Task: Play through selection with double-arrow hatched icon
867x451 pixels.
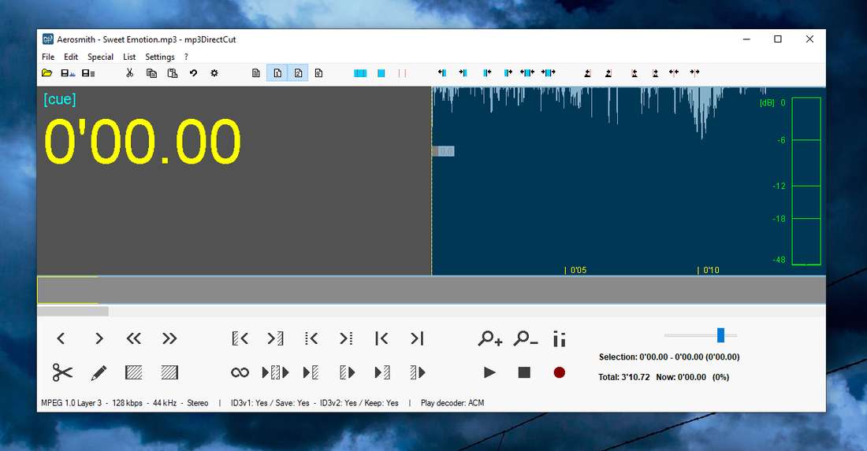Action: 275,372
